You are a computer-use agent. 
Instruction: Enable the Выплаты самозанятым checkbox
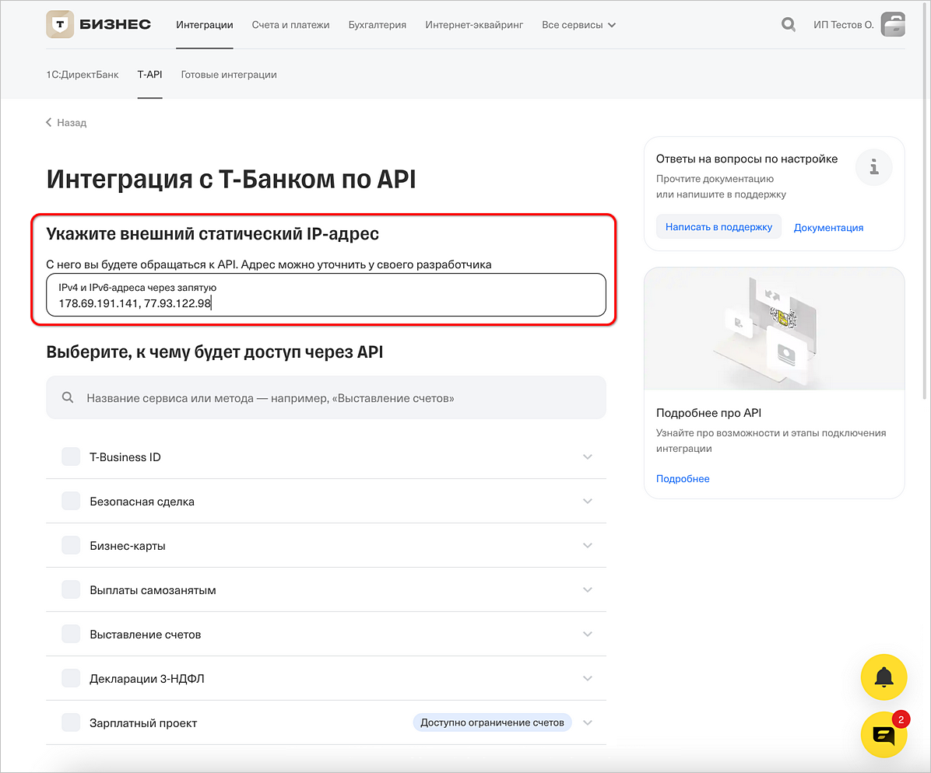pos(71,589)
